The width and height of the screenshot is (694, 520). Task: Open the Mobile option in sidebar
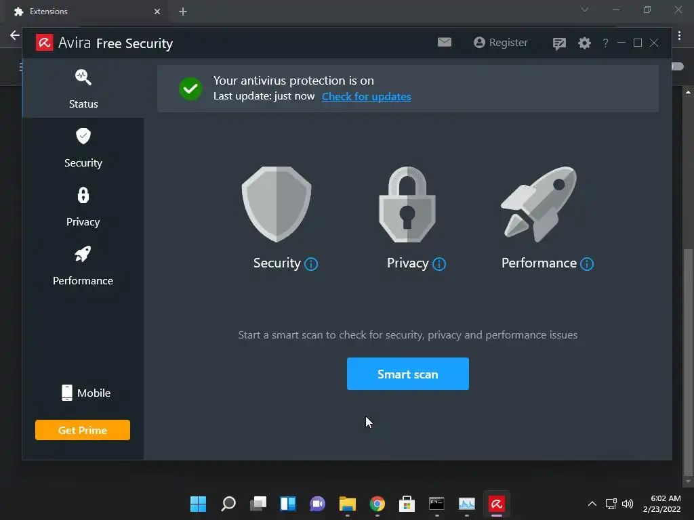click(x=86, y=393)
